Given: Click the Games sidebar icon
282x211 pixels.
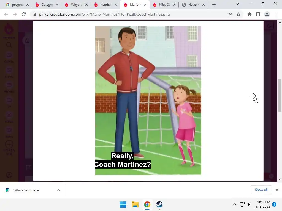Looking at the screenshot, I should point(9,55).
